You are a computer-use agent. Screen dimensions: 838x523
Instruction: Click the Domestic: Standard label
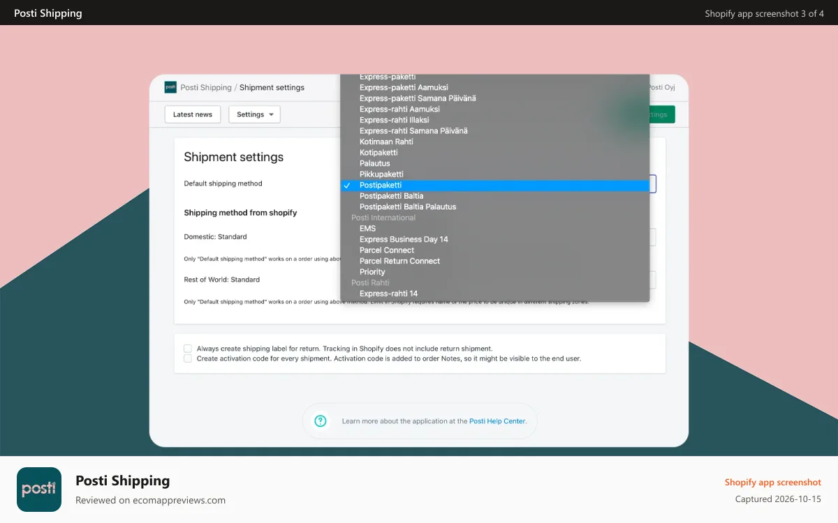click(x=215, y=237)
